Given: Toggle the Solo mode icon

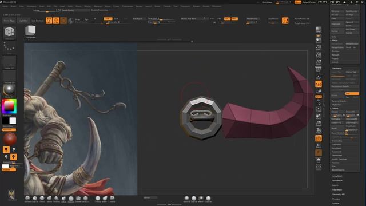Looking at the screenshot, I should tap(319, 160).
